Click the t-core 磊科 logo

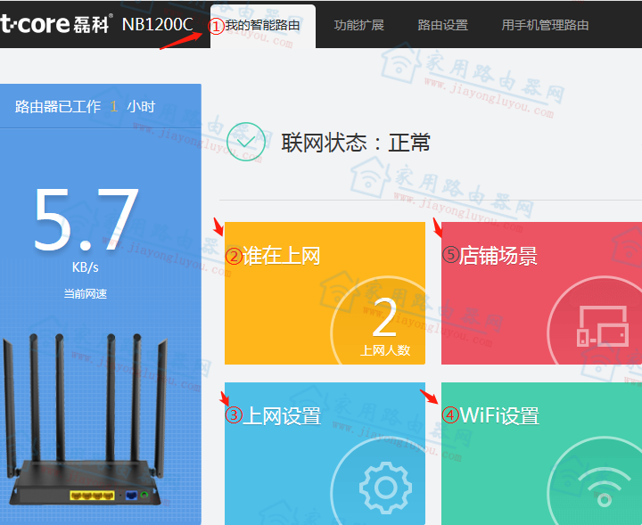(55, 23)
